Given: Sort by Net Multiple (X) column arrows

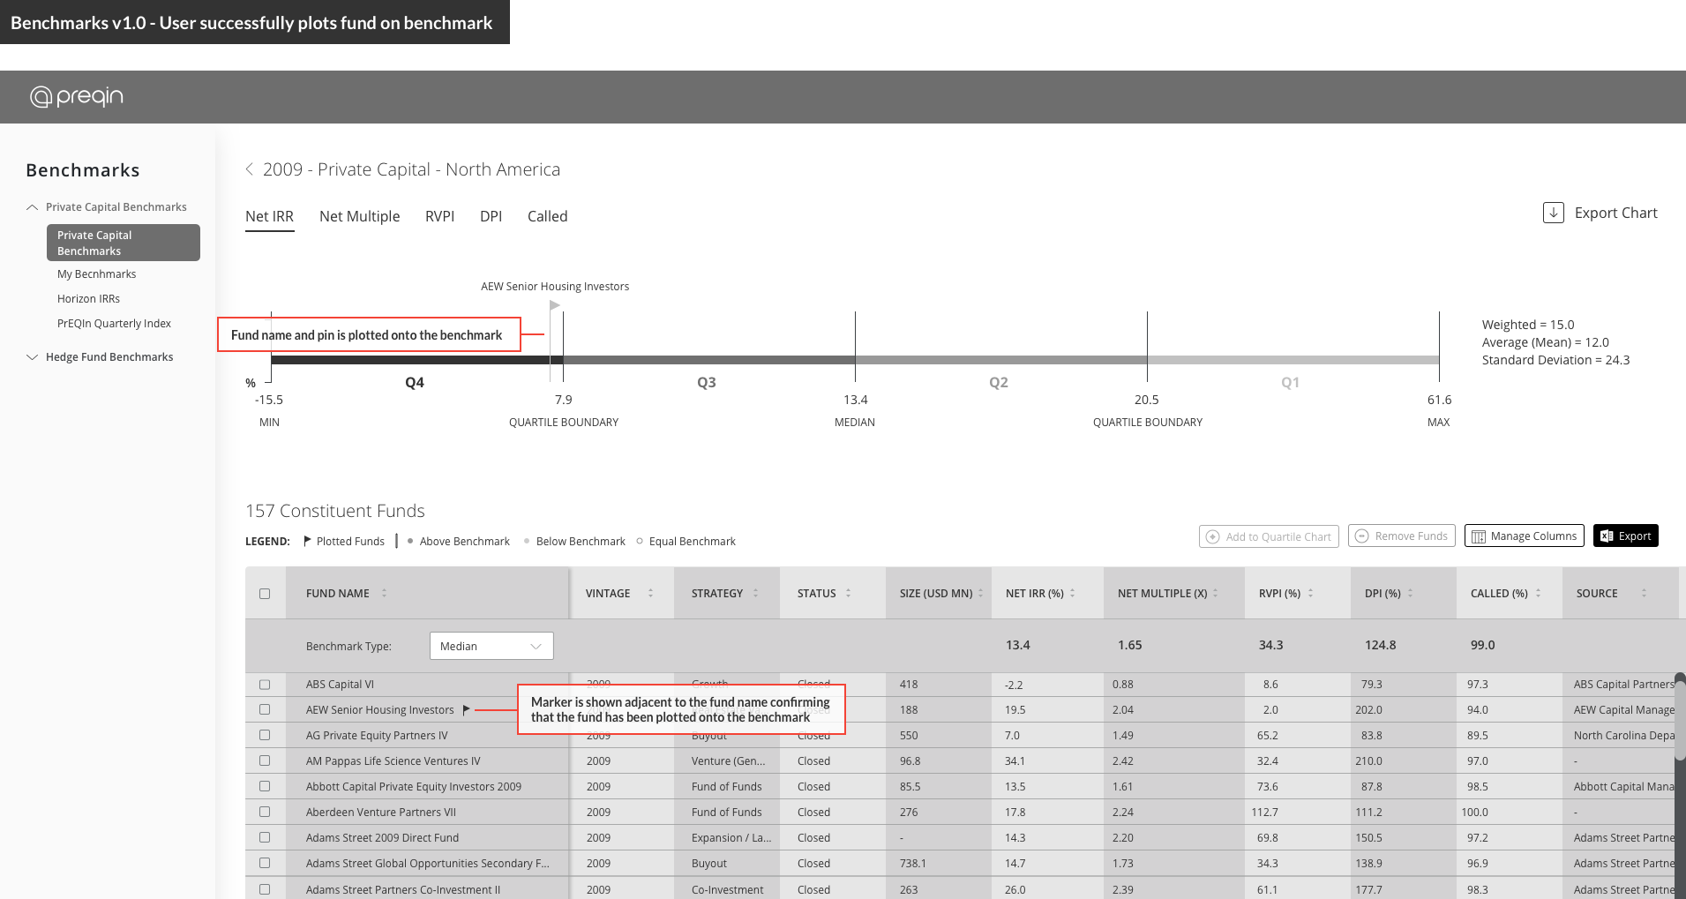Looking at the screenshot, I should (x=1215, y=593).
